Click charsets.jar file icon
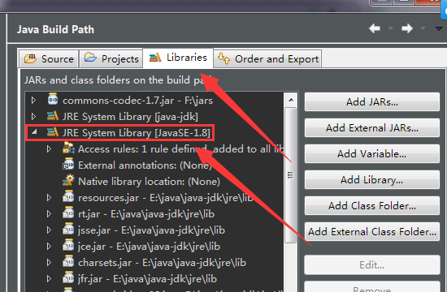Viewport: 447px width, 292px height. [68, 261]
